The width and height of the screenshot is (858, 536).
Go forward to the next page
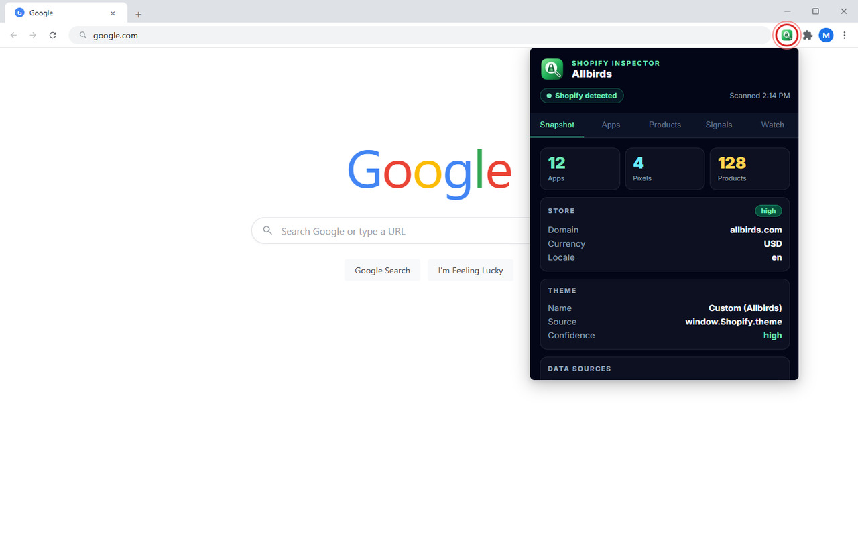click(x=33, y=35)
